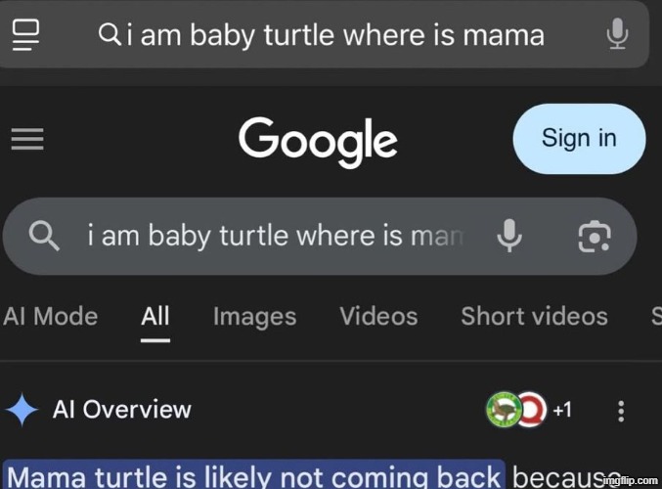
Task: Tap the magnifier in the top address bar
Action: [110, 35]
